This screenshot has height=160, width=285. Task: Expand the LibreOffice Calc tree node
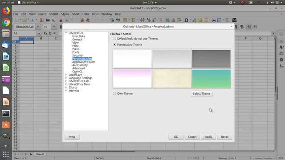point(66,81)
